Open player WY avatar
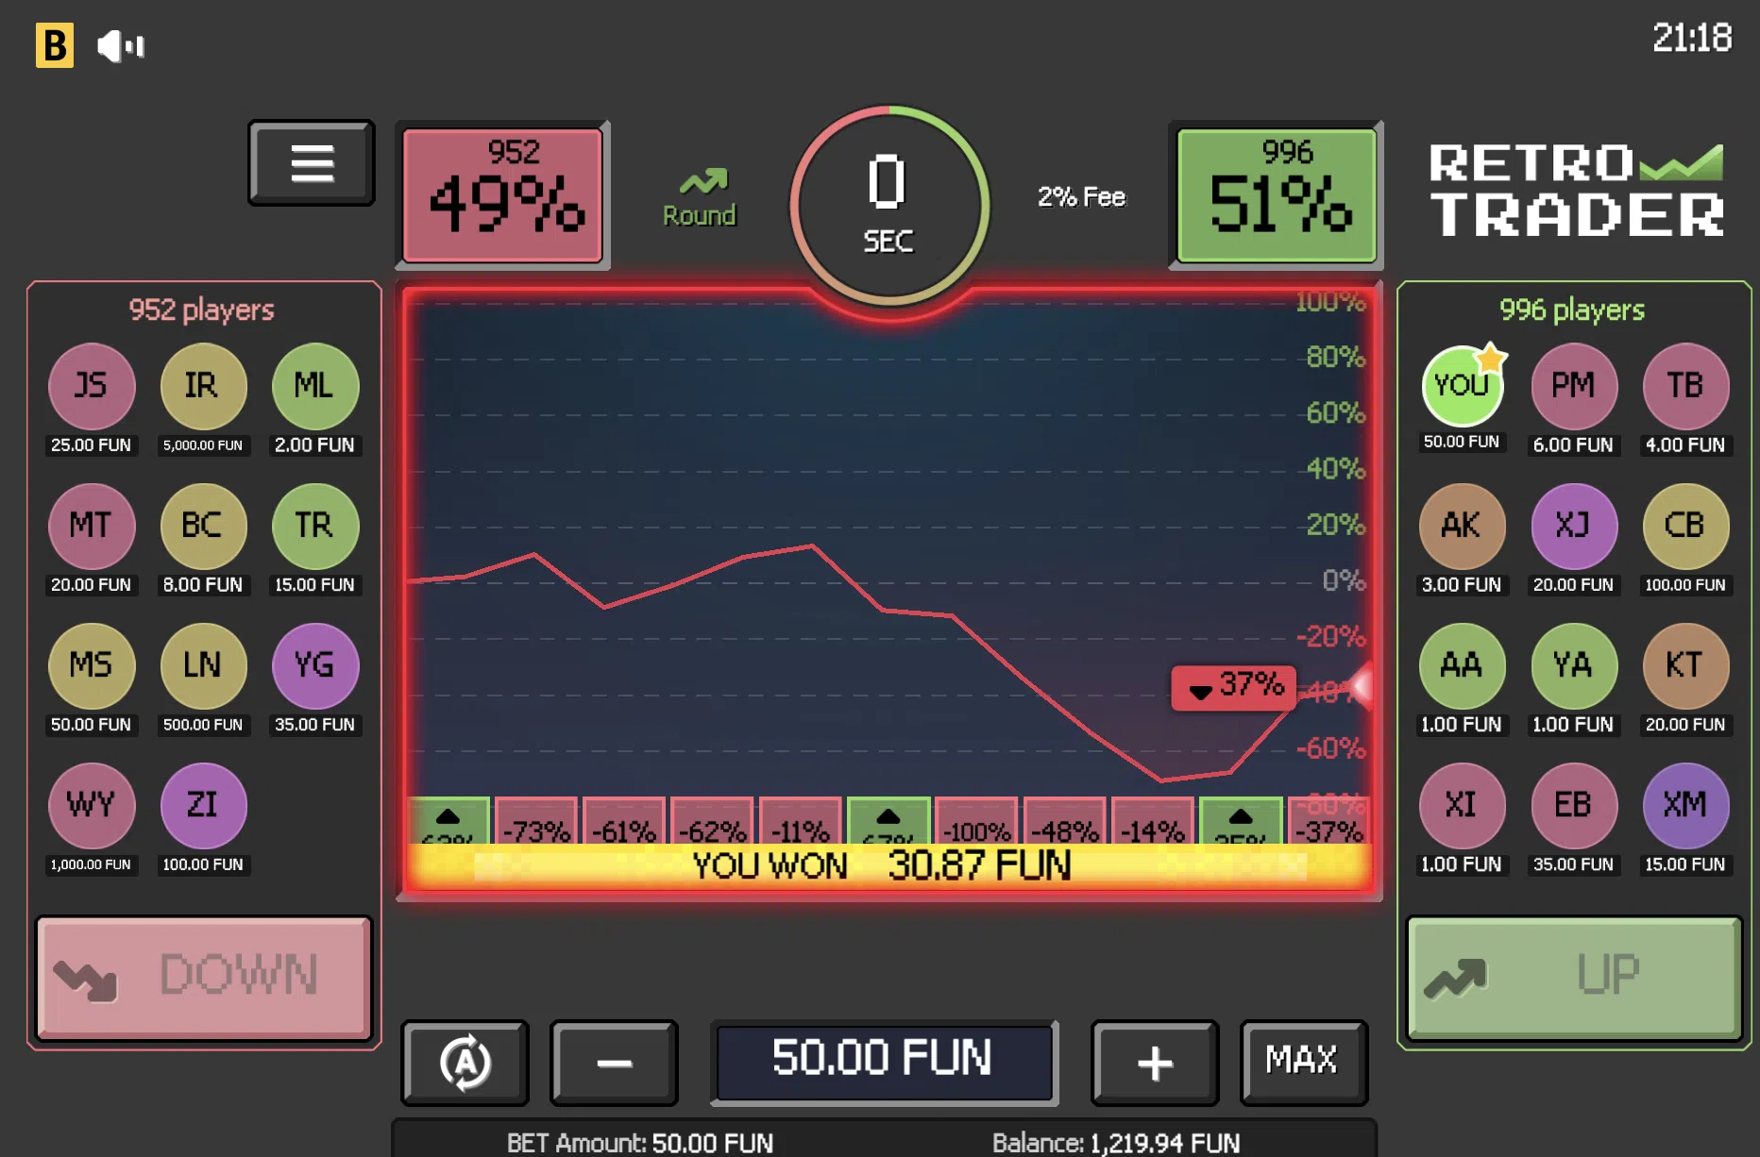Viewport: 1760px width, 1157px height. (91, 805)
